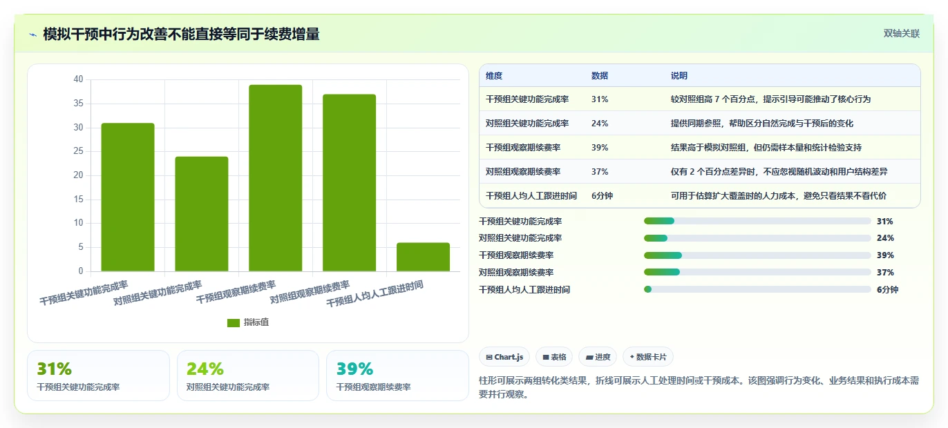The width and height of the screenshot is (948, 428).
Task: Click the 双轴关联 label
Action: coord(902,33)
